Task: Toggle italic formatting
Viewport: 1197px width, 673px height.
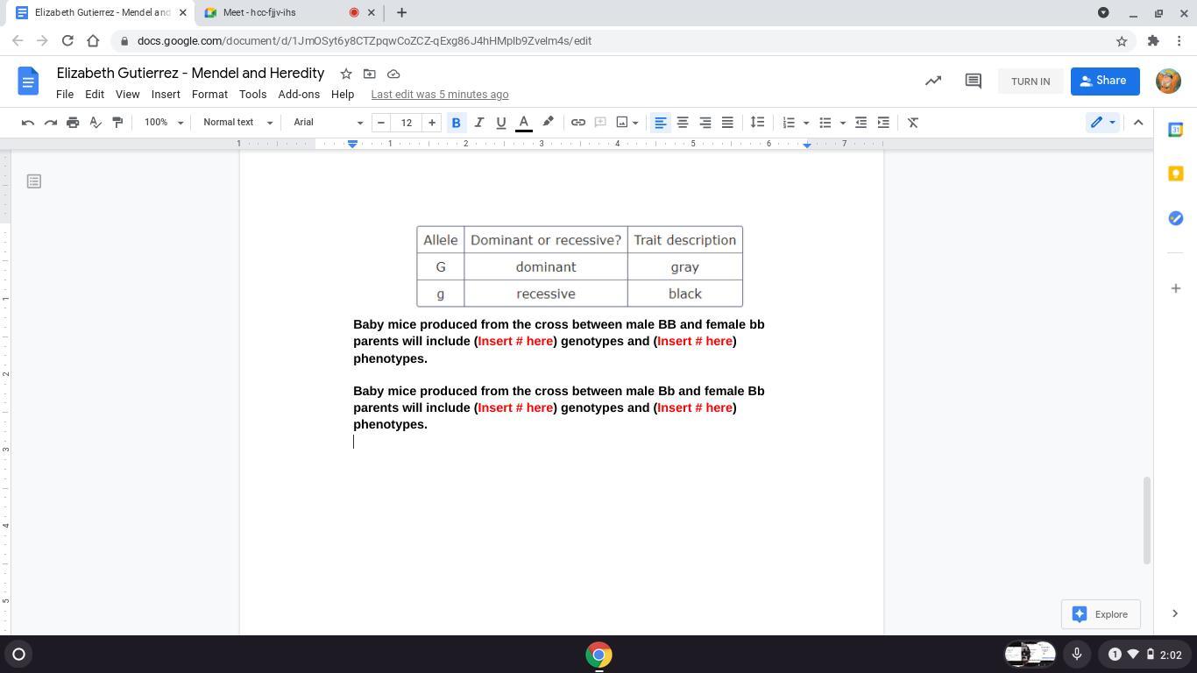Action: (x=478, y=123)
